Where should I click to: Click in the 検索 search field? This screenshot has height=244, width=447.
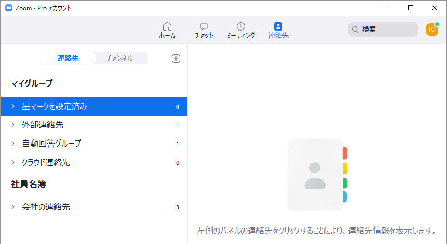coord(387,30)
